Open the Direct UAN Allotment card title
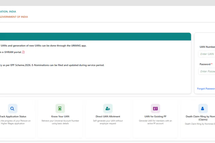Screen dimensions: 215x143 click(108, 117)
